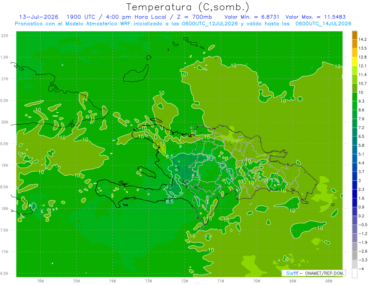Click the "17N" latitude label
The height and width of the screenshot is (285, 369).
point(5,252)
